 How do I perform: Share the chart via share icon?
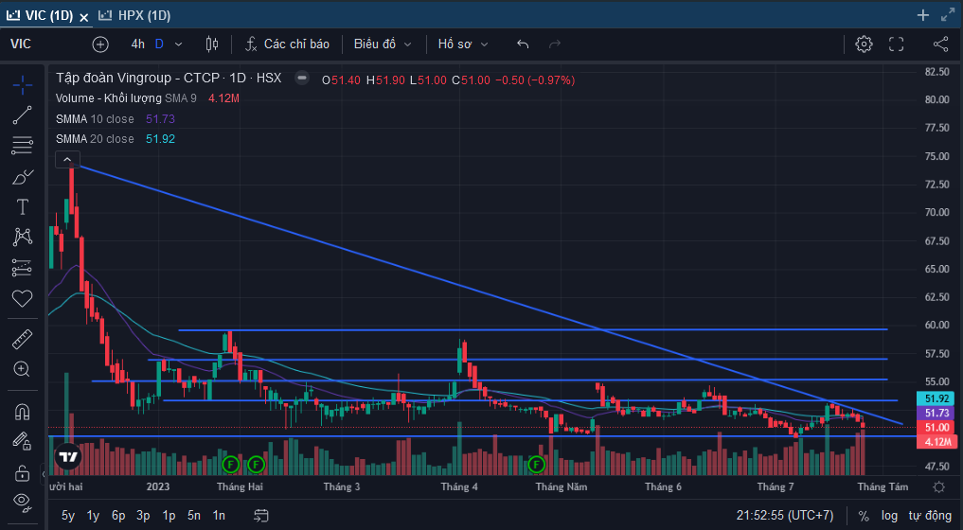pyautogui.click(x=940, y=44)
